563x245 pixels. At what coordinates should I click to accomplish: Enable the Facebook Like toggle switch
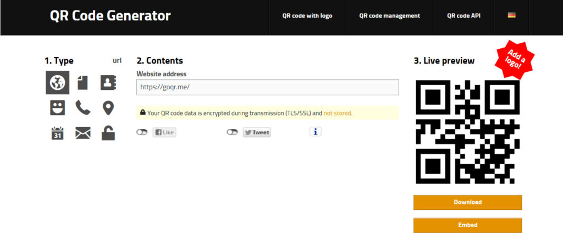point(142,132)
